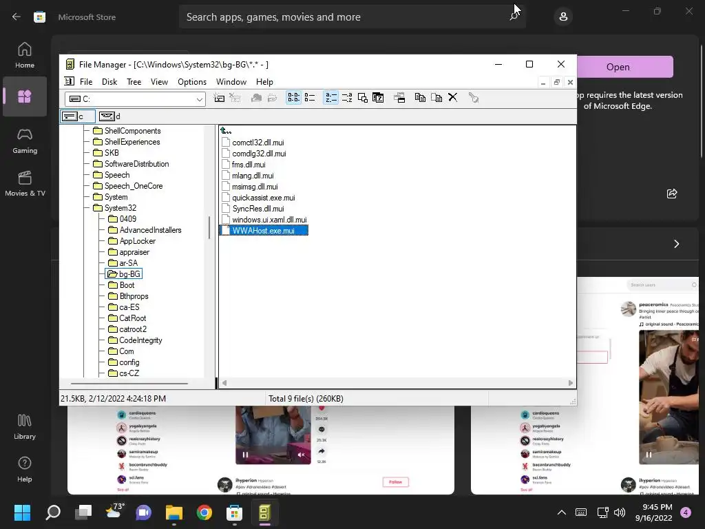Open the drive C: dropdown list
The image size is (705, 529).
(200, 99)
